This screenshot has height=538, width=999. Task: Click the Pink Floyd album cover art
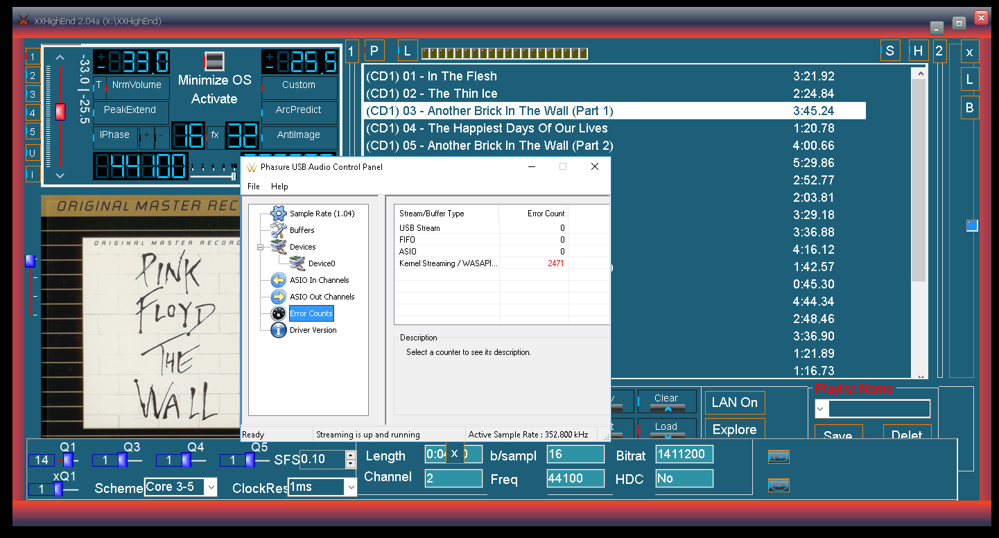pyautogui.click(x=141, y=318)
